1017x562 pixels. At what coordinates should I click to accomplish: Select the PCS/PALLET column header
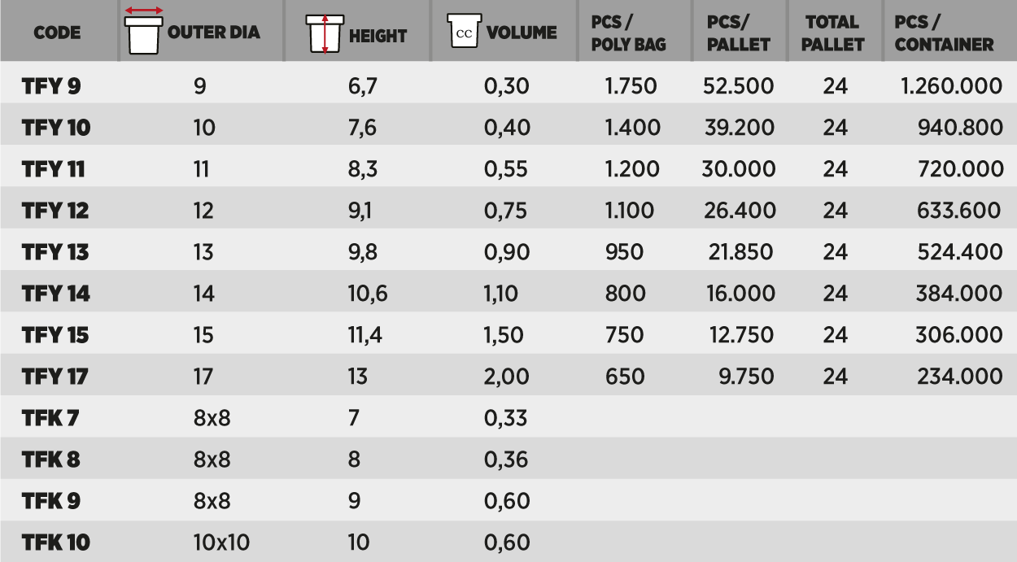tap(738, 33)
